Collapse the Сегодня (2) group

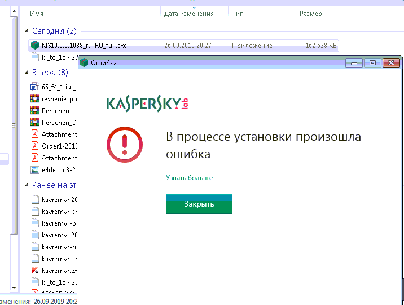[27, 31]
